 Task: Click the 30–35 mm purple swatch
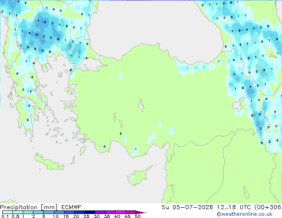coord(100,212)
